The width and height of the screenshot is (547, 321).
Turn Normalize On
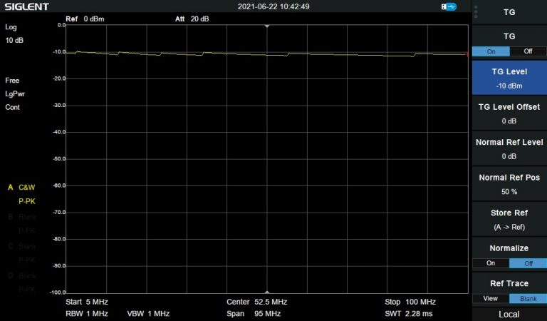[491, 263]
